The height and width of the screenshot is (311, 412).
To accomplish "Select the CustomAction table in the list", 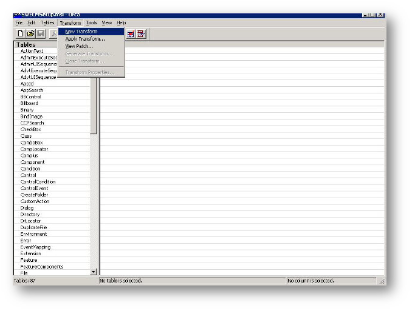I will (x=35, y=202).
